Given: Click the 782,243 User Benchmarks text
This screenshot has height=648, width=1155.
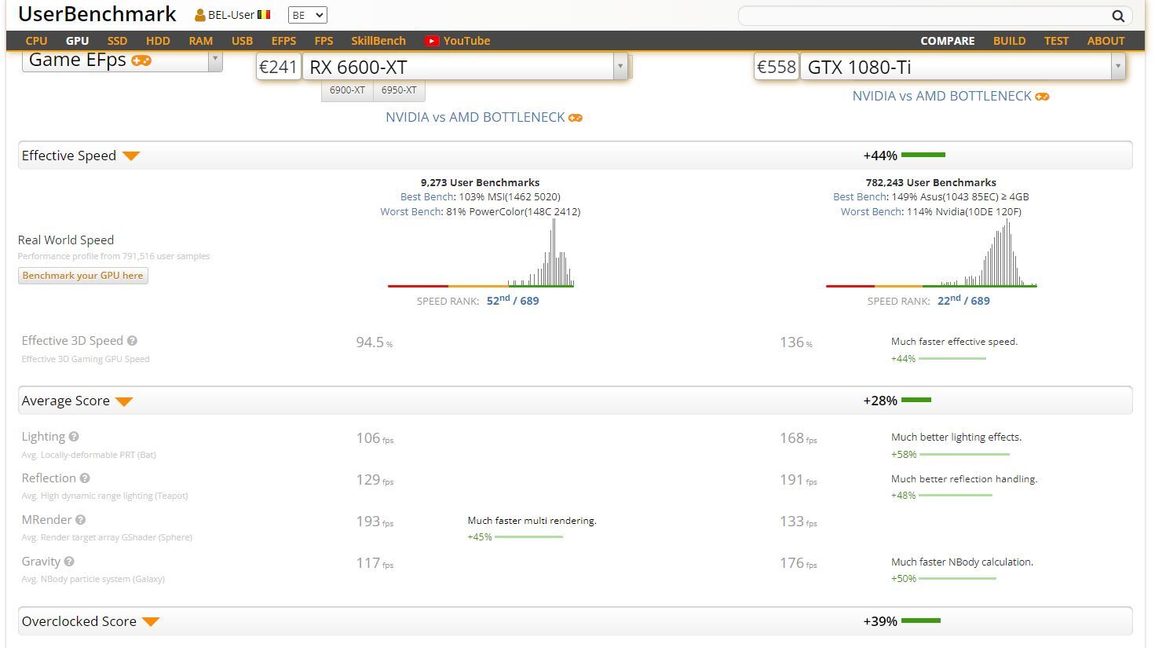Looking at the screenshot, I should point(931,182).
